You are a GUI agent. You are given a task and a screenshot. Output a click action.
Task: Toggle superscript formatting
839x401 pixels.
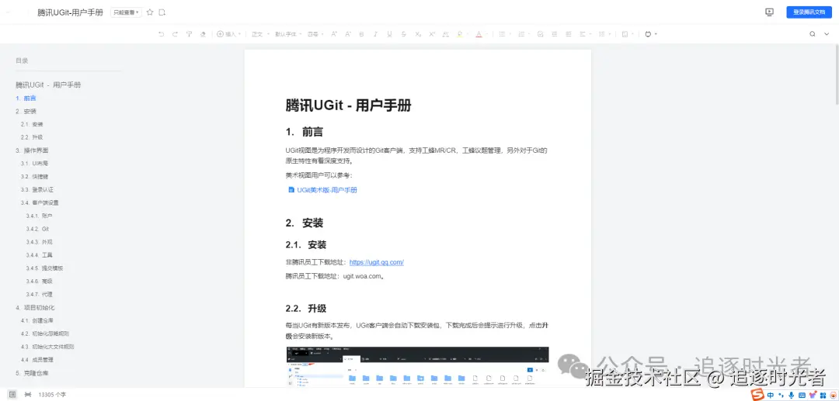click(x=432, y=34)
